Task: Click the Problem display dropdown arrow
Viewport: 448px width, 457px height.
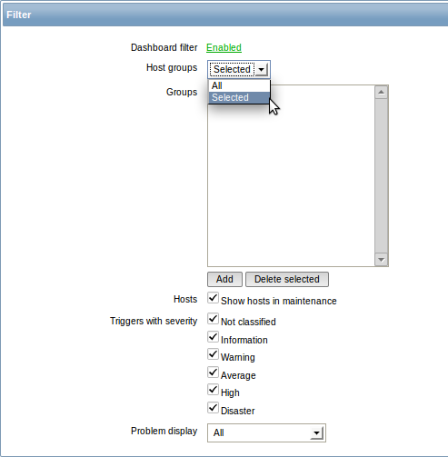Action: point(317,433)
